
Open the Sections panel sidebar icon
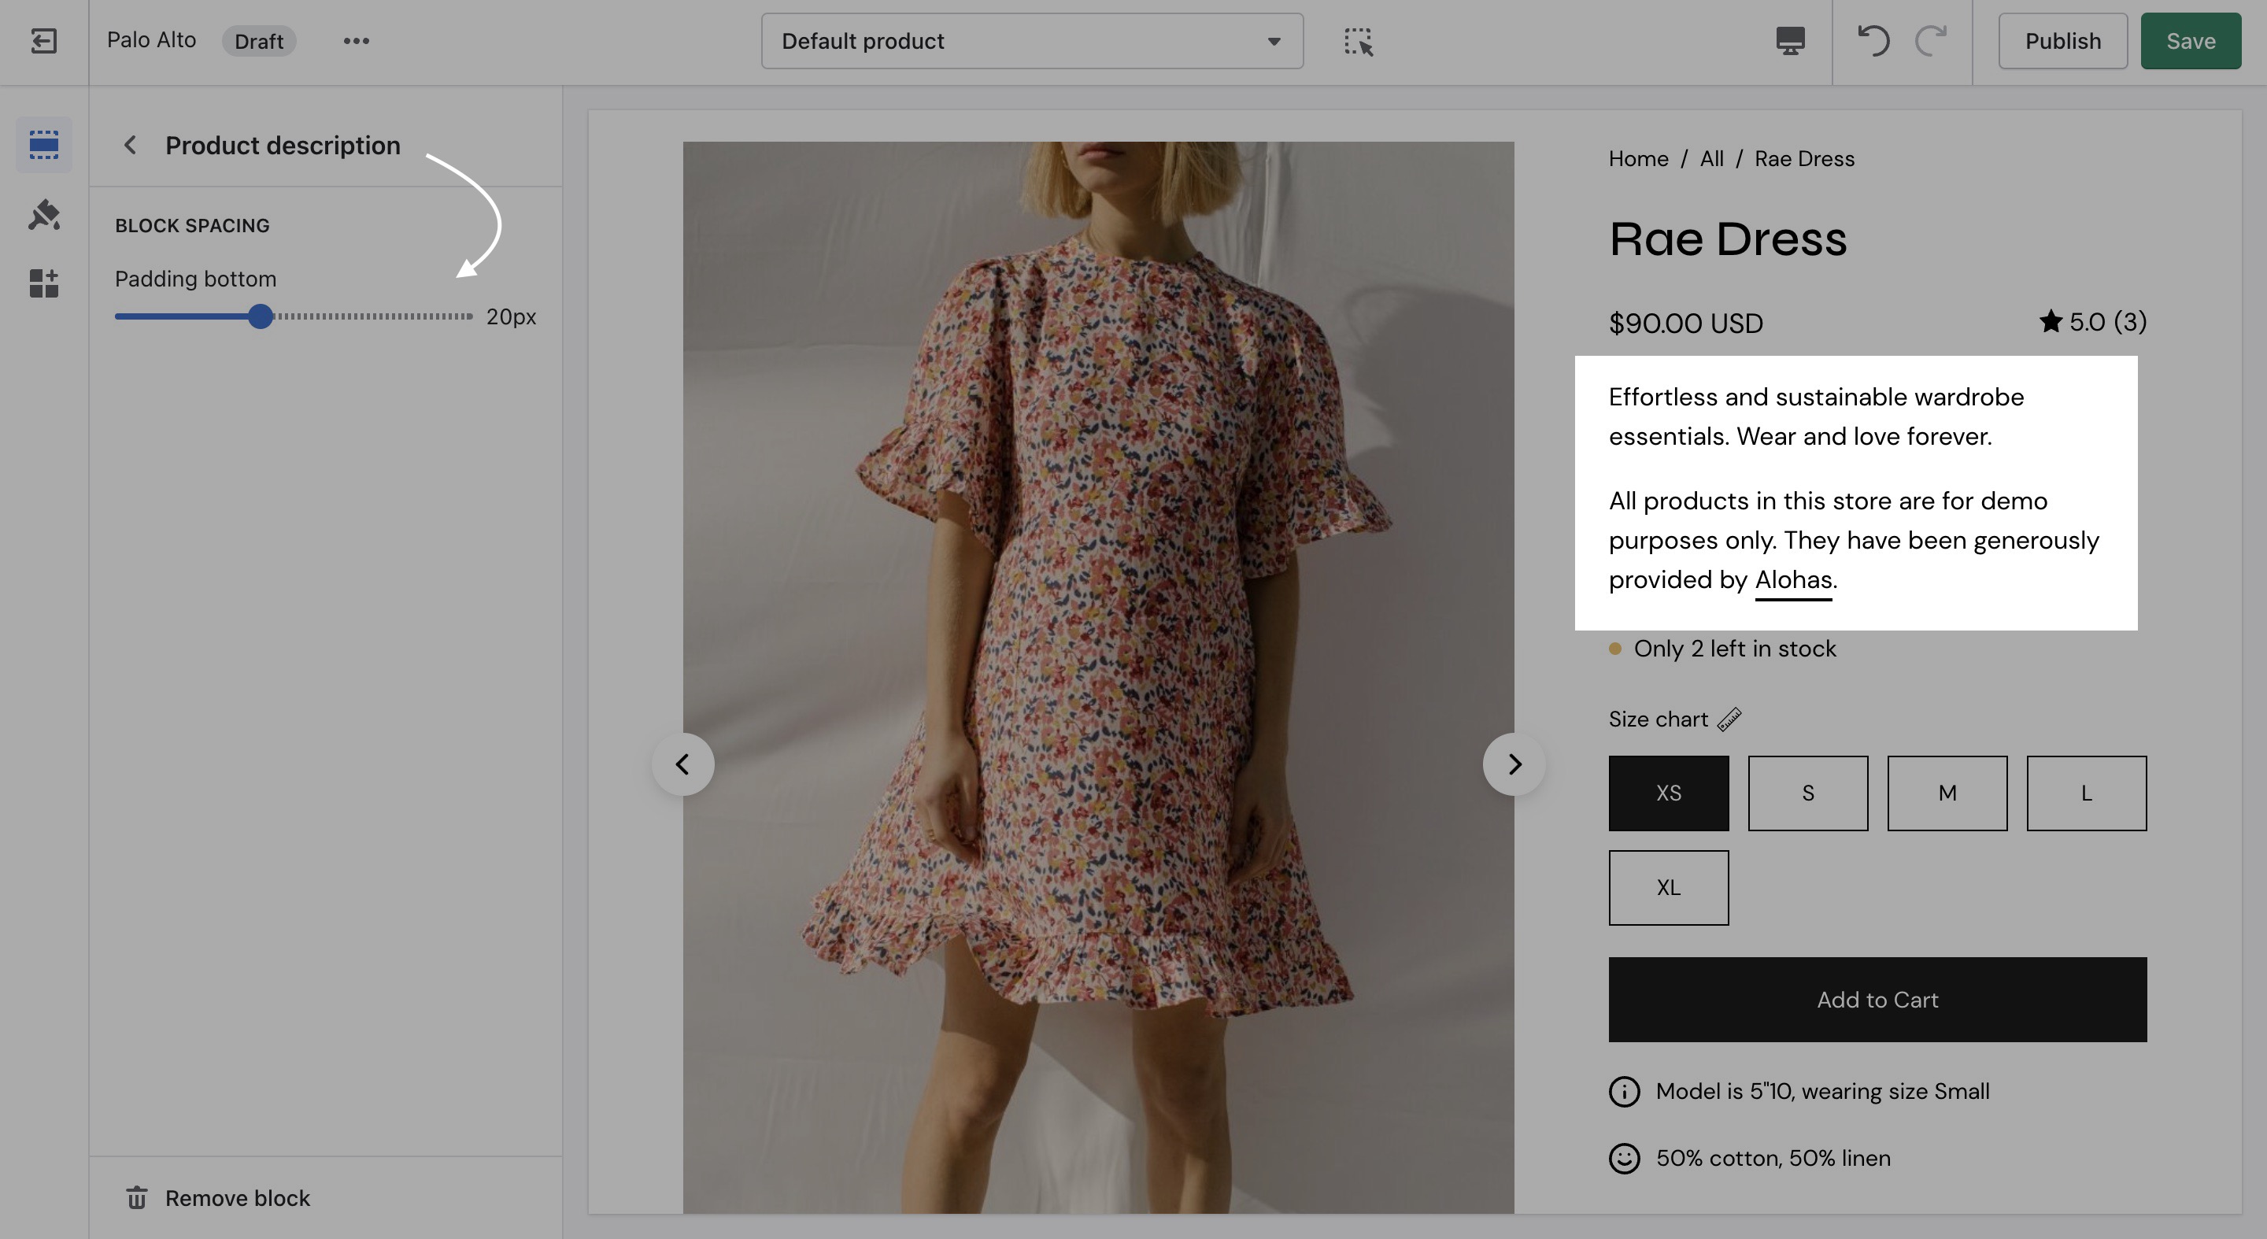[43, 144]
